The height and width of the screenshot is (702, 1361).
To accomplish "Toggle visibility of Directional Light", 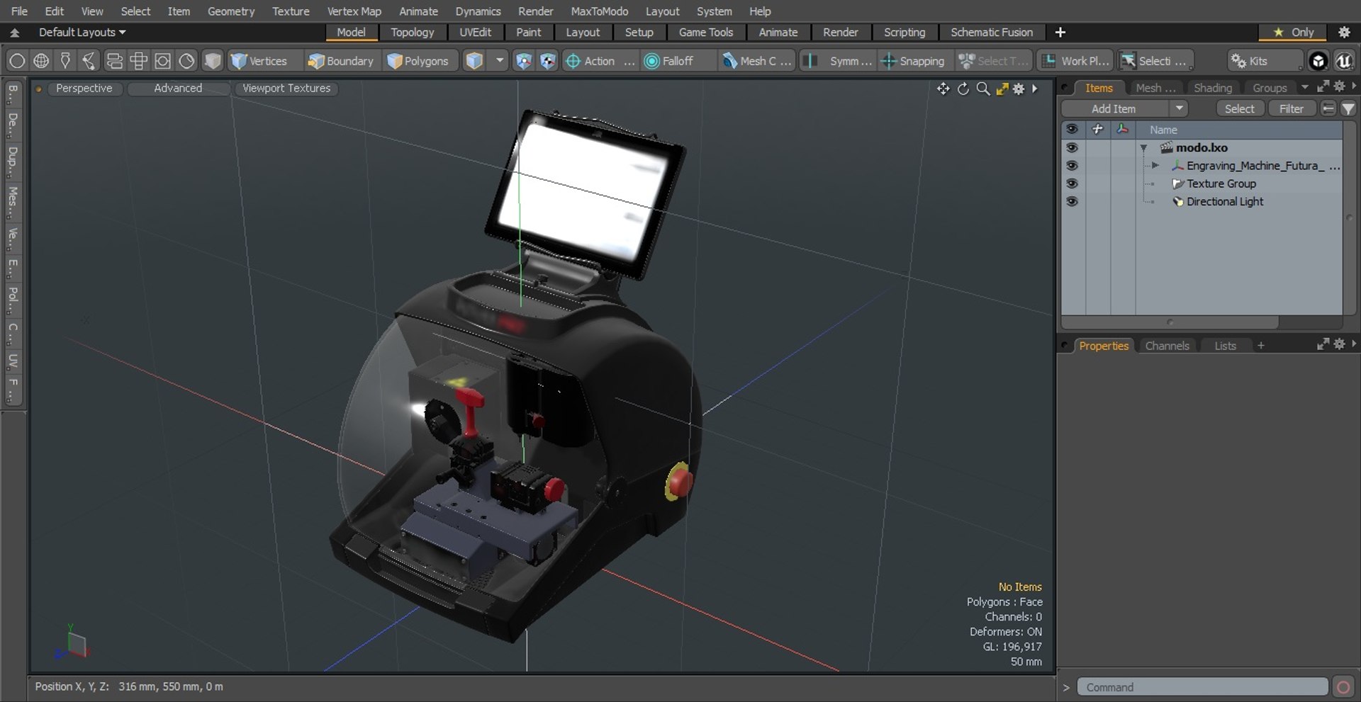I will pos(1072,201).
